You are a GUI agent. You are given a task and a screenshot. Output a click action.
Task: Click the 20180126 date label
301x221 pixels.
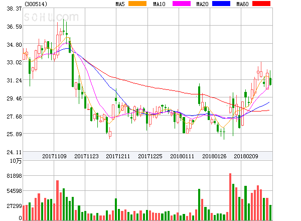click(214, 156)
